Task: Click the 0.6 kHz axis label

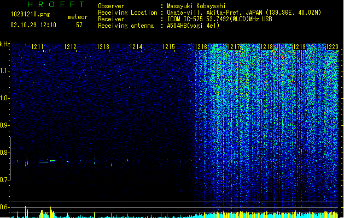Action: 5,207
